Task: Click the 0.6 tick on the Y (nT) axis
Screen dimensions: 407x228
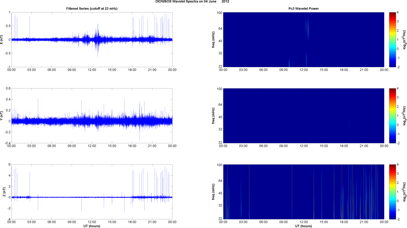Action: [x=8, y=88]
